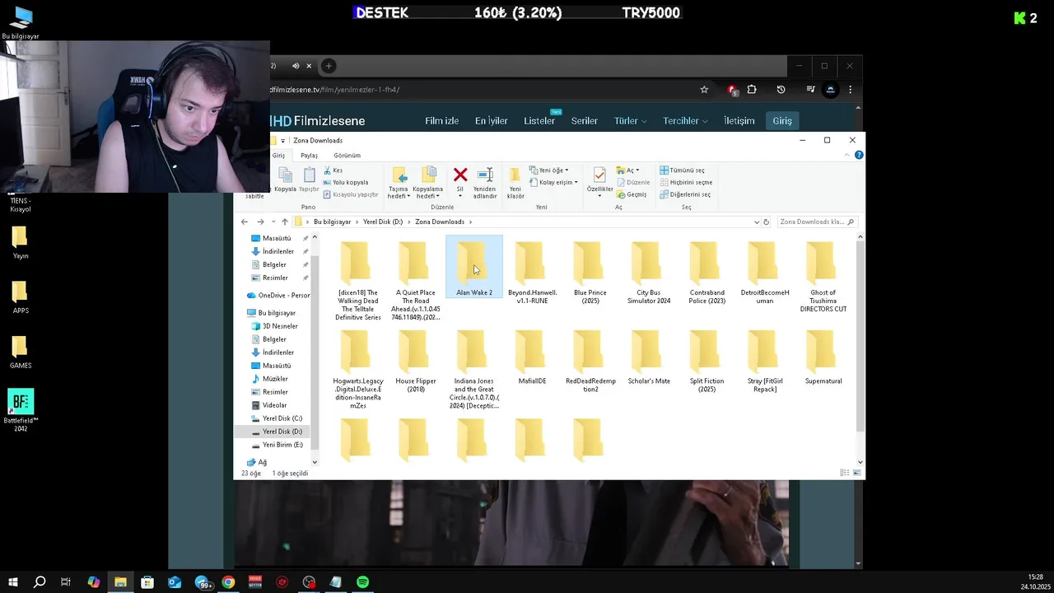Switch to the Paylaş ribbon tab

coord(309,155)
